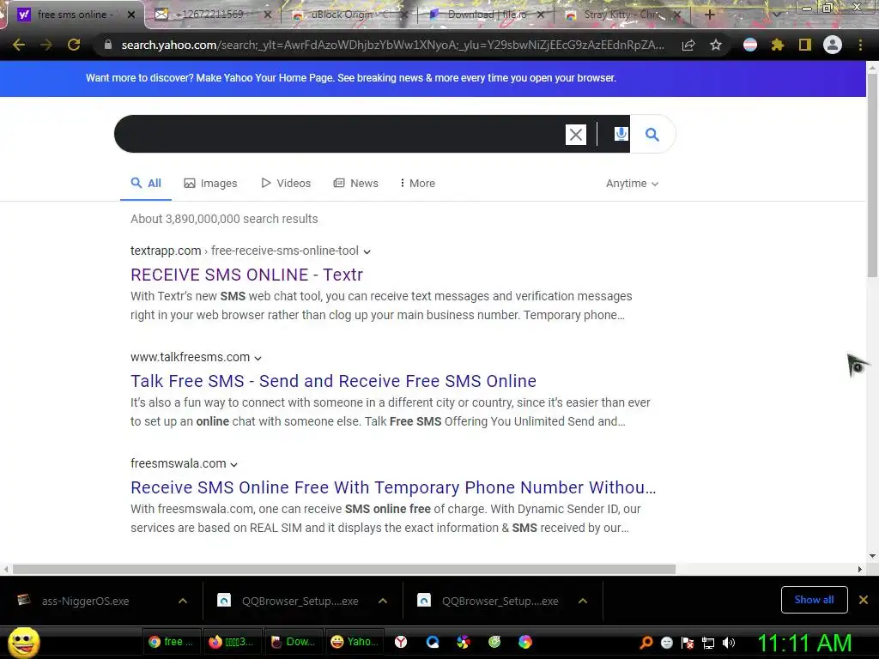Submit search with the magnifier button
Image resolution: width=879 pixels, height=659 pixels.
tap(652, 134)
